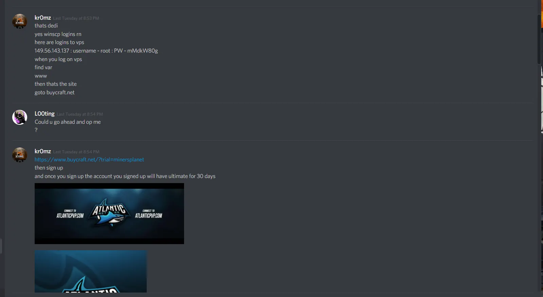This screenshot has height=297, width=543.
Task: Click the message about ultimate for 30 days
Action: click(125, 176)
